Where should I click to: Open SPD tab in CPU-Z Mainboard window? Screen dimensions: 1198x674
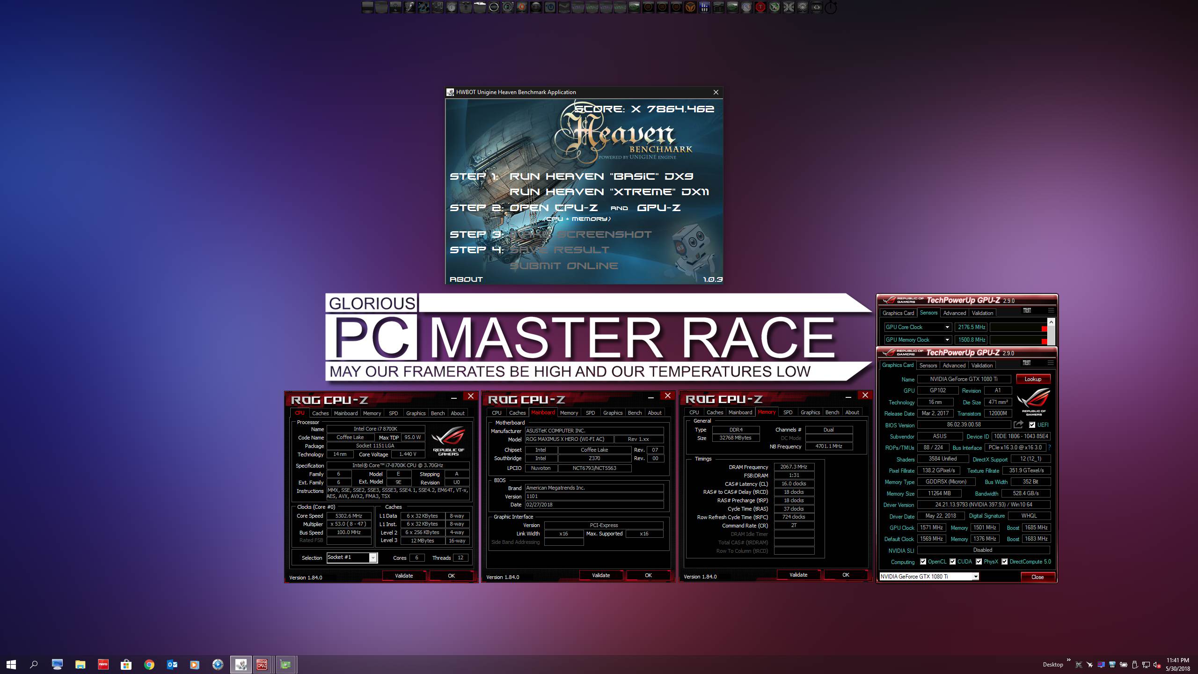(590, 413)
